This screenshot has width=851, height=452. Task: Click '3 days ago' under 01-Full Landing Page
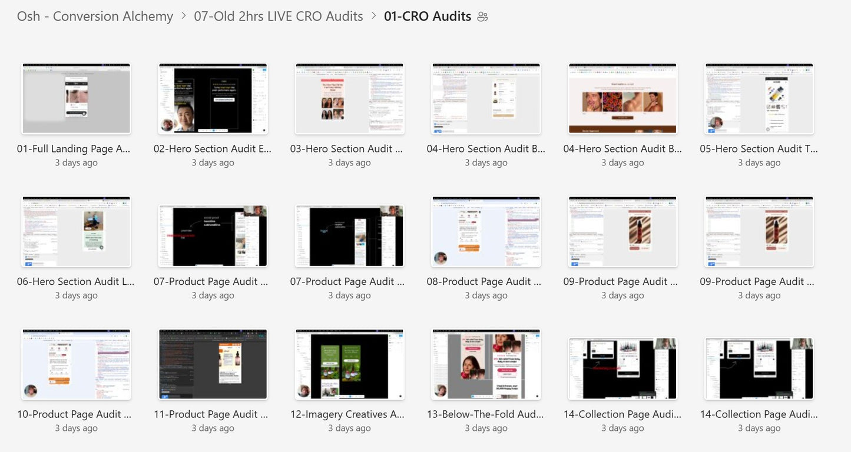[x=76, y=163]
